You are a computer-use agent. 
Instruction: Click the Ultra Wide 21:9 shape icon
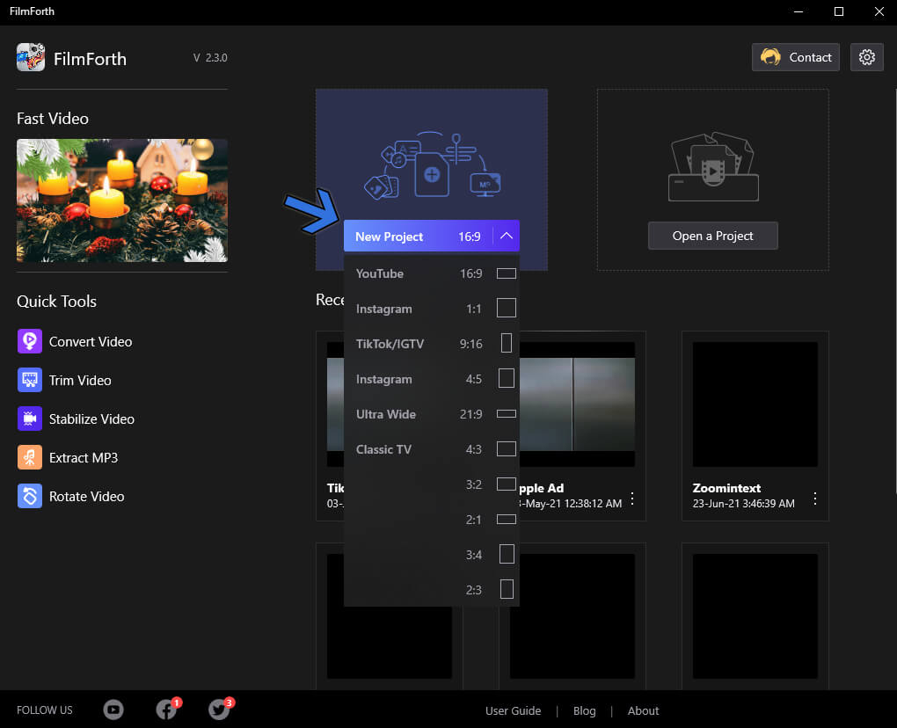click(507, 413)
